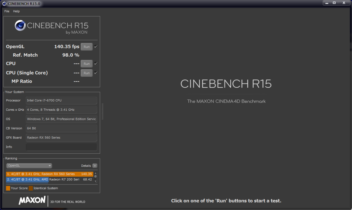Run the CPU (Single Core) test
The image size is (352, 210).
pos(87,73)
